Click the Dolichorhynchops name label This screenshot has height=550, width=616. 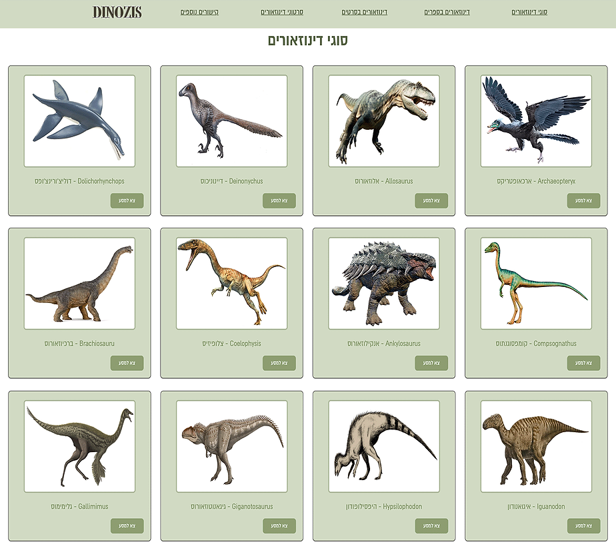coord(79,181)
